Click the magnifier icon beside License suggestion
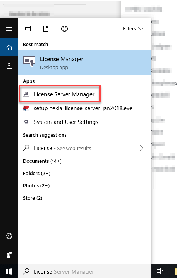 pos(26,148)
